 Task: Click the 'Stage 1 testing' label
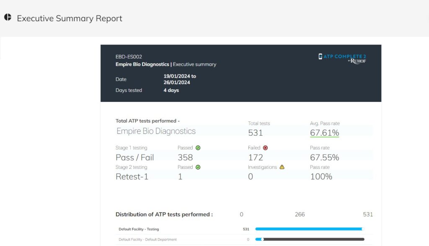pos(131,148)
